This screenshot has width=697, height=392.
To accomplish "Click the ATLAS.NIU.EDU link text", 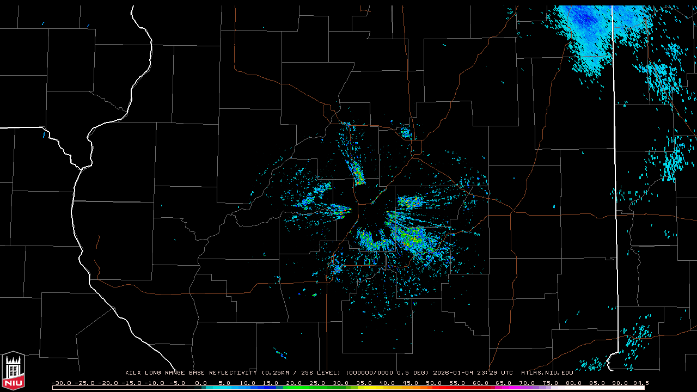I will pyautogui.click(x=547, y=373).
